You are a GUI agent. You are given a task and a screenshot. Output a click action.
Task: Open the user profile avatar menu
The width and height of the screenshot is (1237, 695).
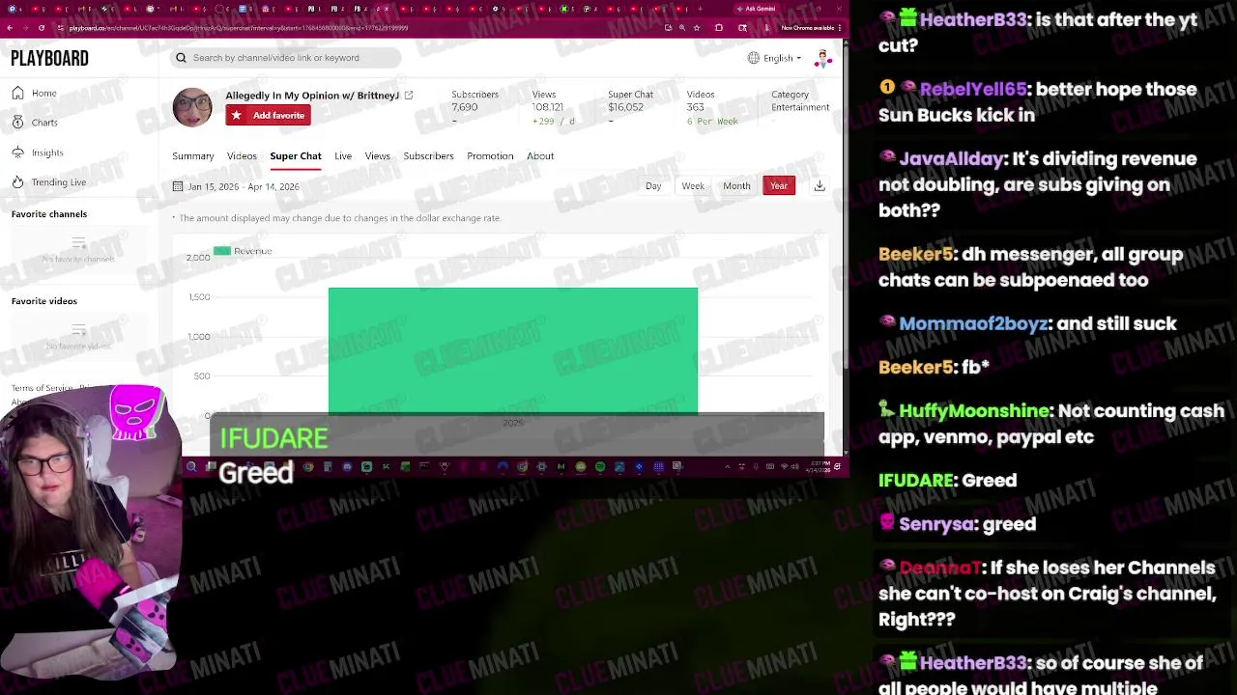point(822,59)
